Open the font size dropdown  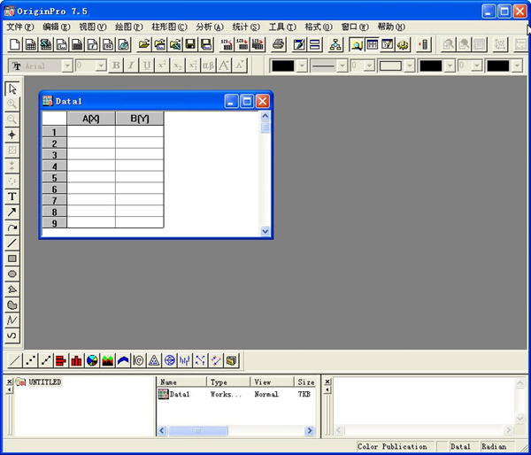tap(101, 66)
